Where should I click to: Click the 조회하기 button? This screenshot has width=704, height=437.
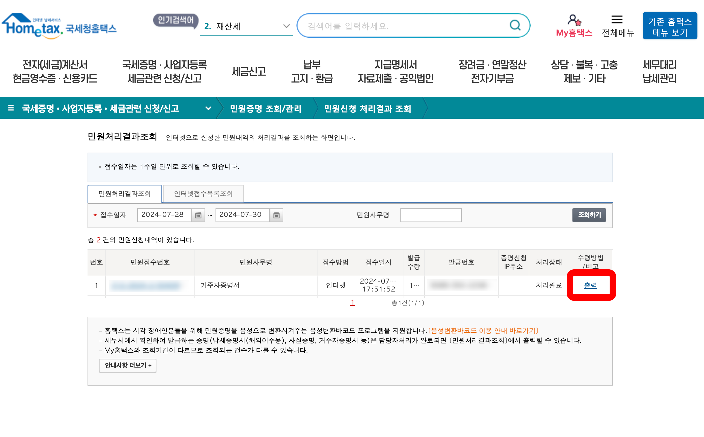pos(589,215)
